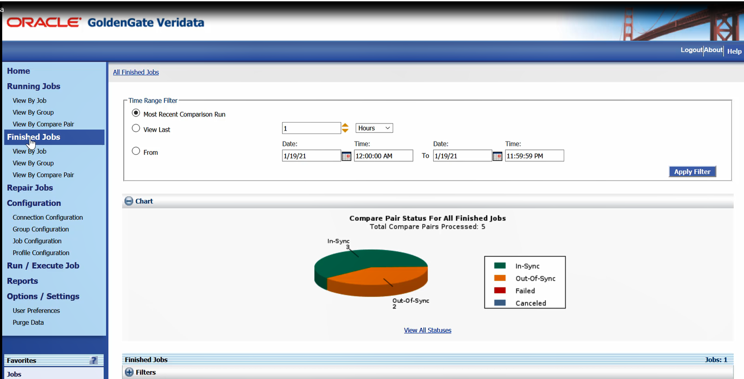
Task: Select the From date range radio button
Action: 136,151
